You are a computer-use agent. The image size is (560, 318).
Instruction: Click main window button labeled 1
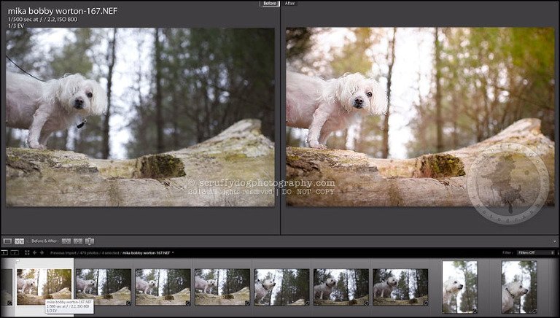pos(4,252)
